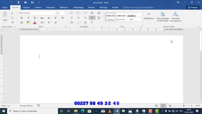Click Créer et partager un PDF Adobe
This screenshot has width=202, height=114.
tap(163, 17)
